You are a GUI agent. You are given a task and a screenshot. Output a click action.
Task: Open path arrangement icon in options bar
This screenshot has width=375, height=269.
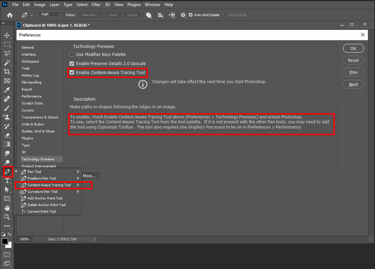pyautogui.click(x=172, y=15)
